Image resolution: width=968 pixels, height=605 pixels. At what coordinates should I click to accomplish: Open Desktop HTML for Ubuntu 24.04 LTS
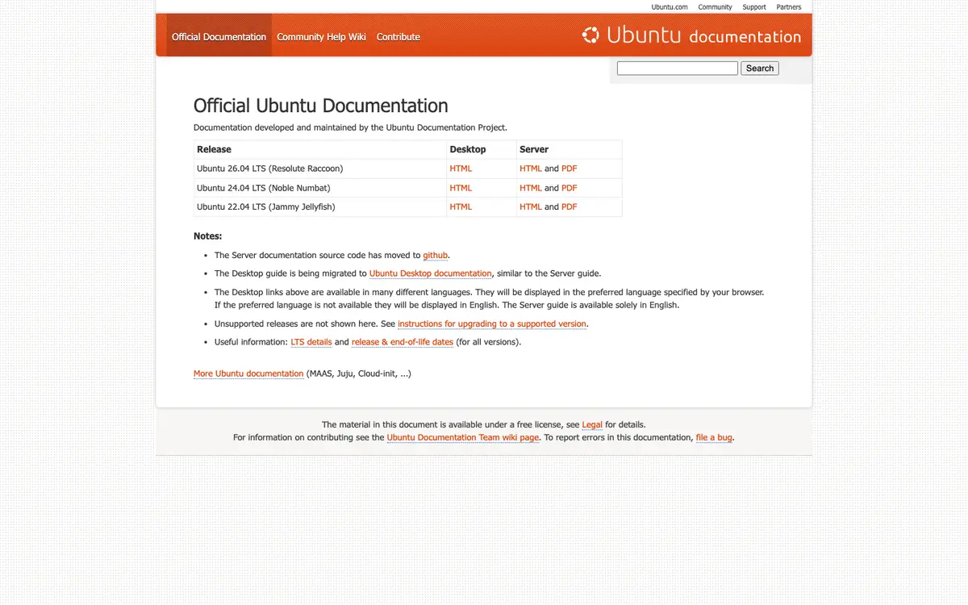point(461,188)
